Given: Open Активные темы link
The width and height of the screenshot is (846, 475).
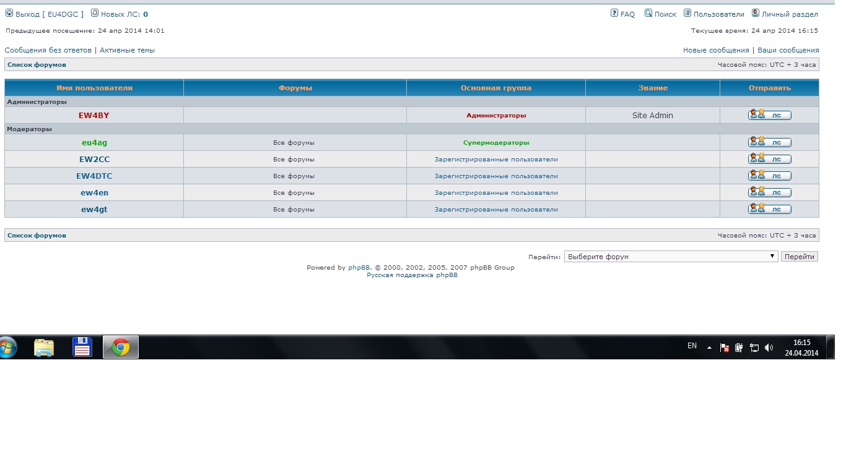Looking at the screenshot, I should (x=127, y=50).
